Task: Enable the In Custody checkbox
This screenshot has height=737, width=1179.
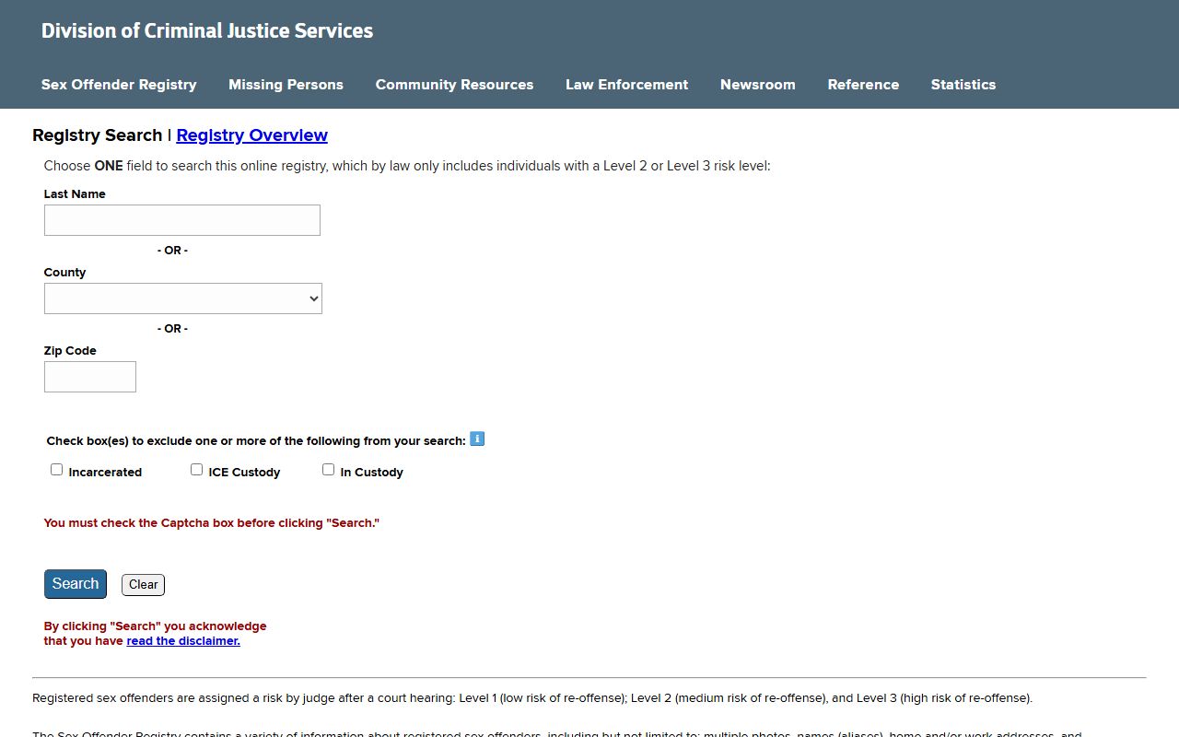Action: (x=328, y=470)
